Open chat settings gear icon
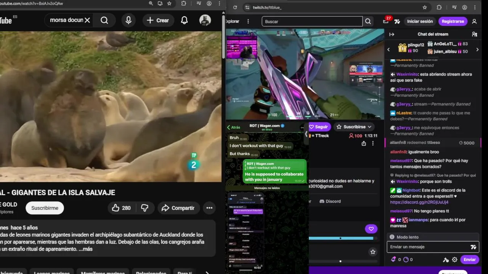Image resolution: width=488 pixels, height=274 pixels. click(x=454, y=260)
